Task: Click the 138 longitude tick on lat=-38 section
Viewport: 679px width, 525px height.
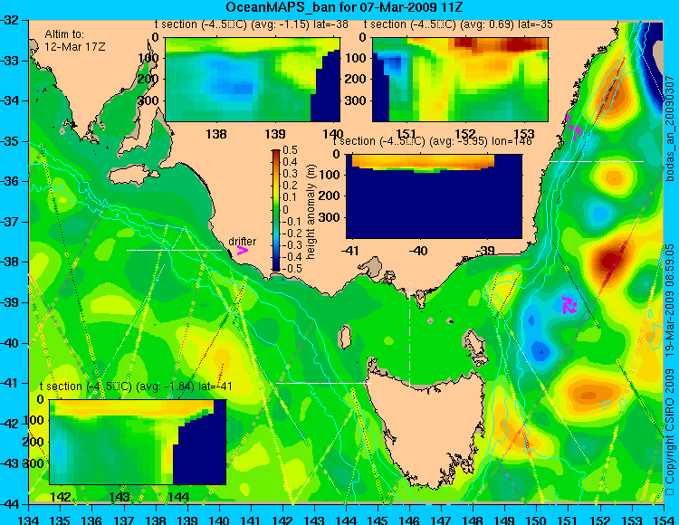Action: [x=216, y=134]
